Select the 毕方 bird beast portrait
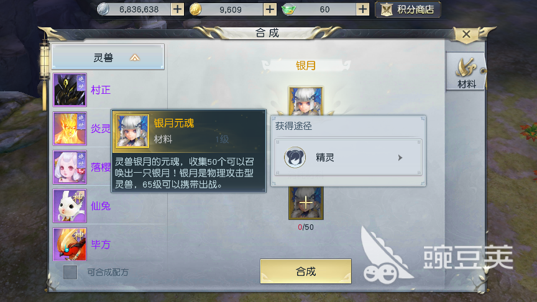 click(x=70, y=244)
